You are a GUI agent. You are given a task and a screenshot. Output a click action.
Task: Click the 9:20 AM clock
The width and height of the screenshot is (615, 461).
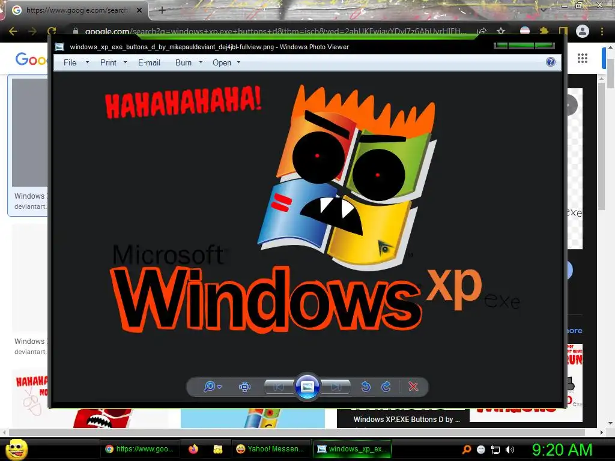point(562,450)
